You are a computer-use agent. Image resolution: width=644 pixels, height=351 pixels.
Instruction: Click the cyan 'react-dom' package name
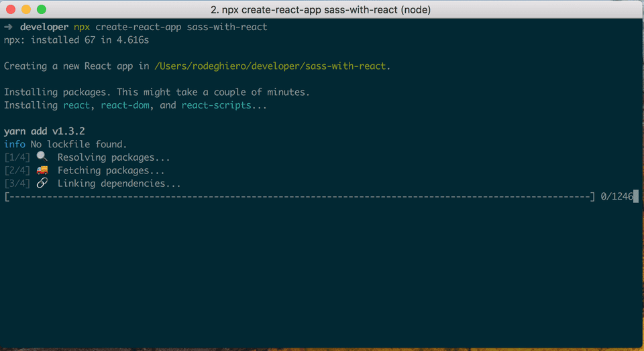click(125, 105)
